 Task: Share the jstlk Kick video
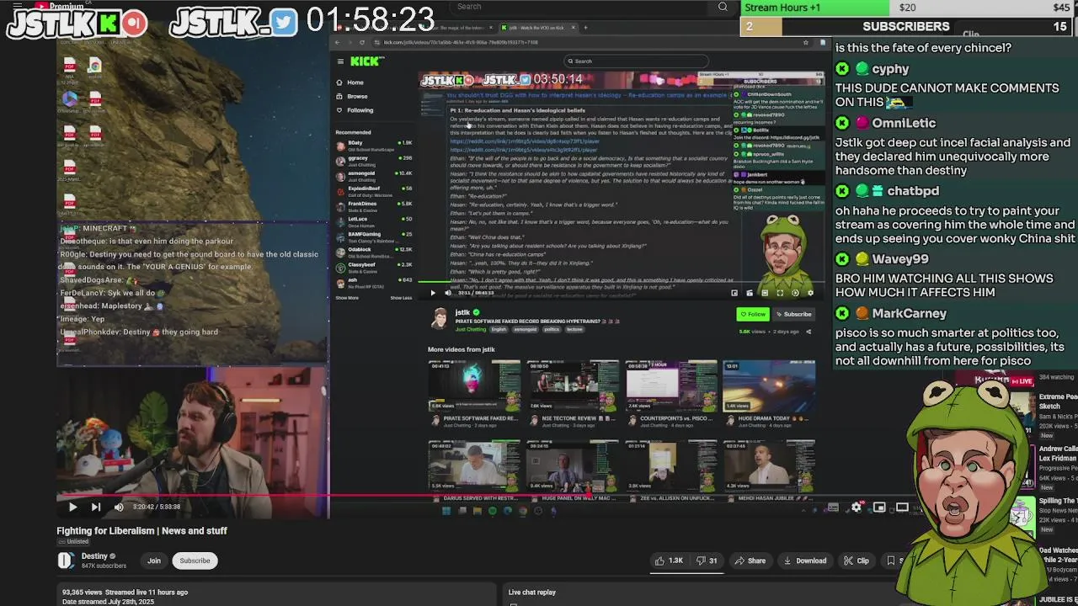(x=808, y=332)
